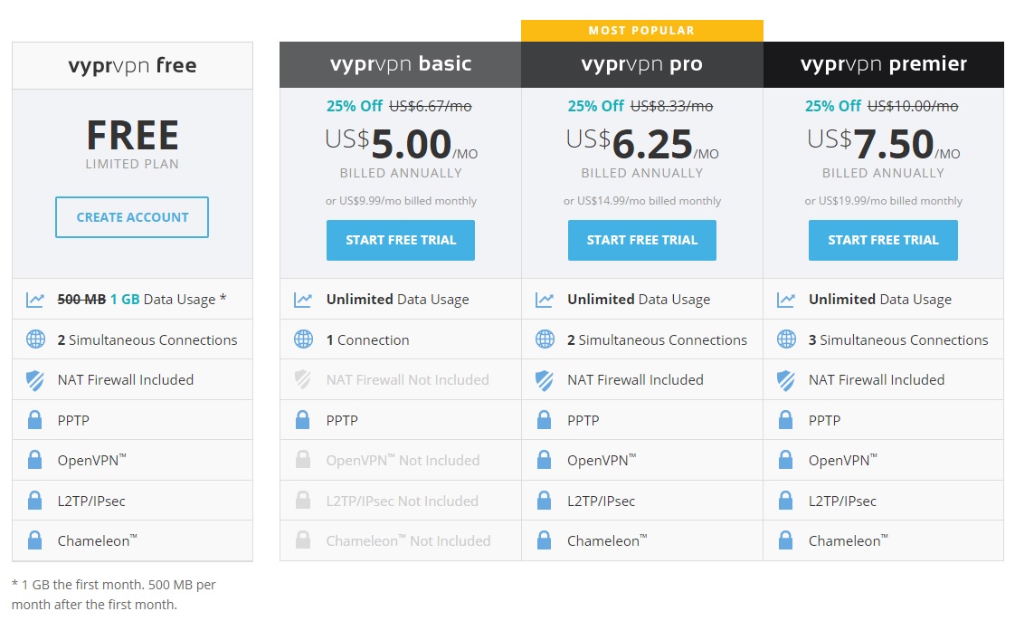
Task: Click the data usage chart icon in free plan
Action: click(35, 300)
